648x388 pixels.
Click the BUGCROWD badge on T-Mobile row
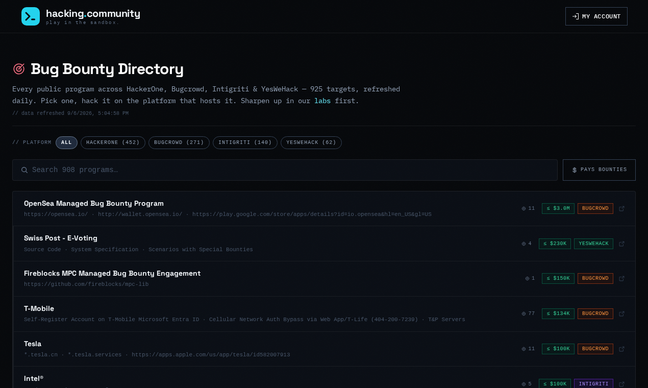tap(595, 313)
